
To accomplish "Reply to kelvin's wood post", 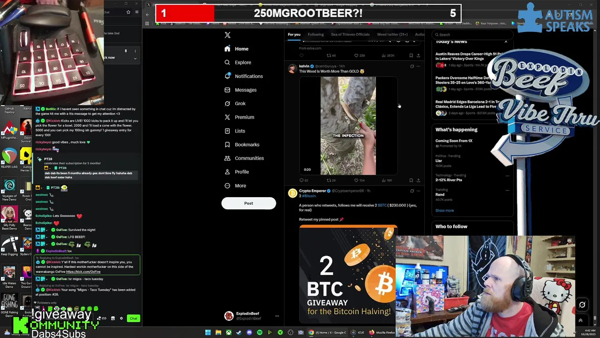I will coord(303,180).
